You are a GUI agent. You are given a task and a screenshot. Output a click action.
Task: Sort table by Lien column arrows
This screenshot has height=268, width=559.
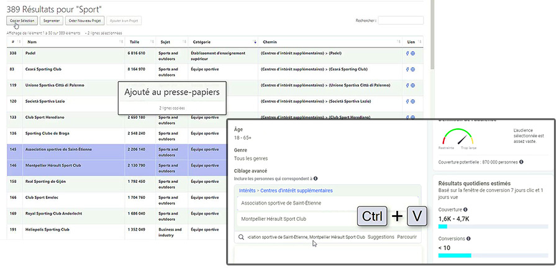[x=420, y=42]
